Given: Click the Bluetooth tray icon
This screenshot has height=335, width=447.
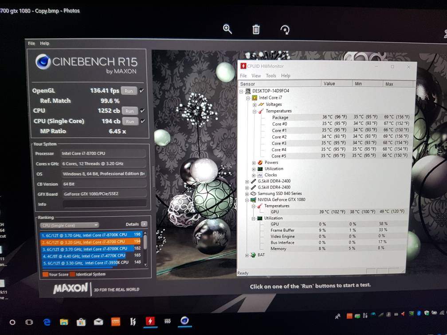Looking at the screenshot, I should click(419, 313).
